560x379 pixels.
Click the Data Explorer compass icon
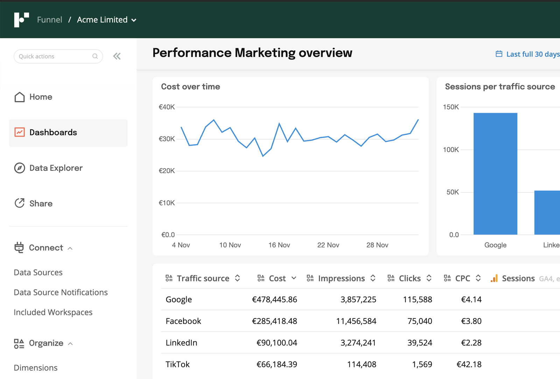pyautogui.click(x=19, y=168)
